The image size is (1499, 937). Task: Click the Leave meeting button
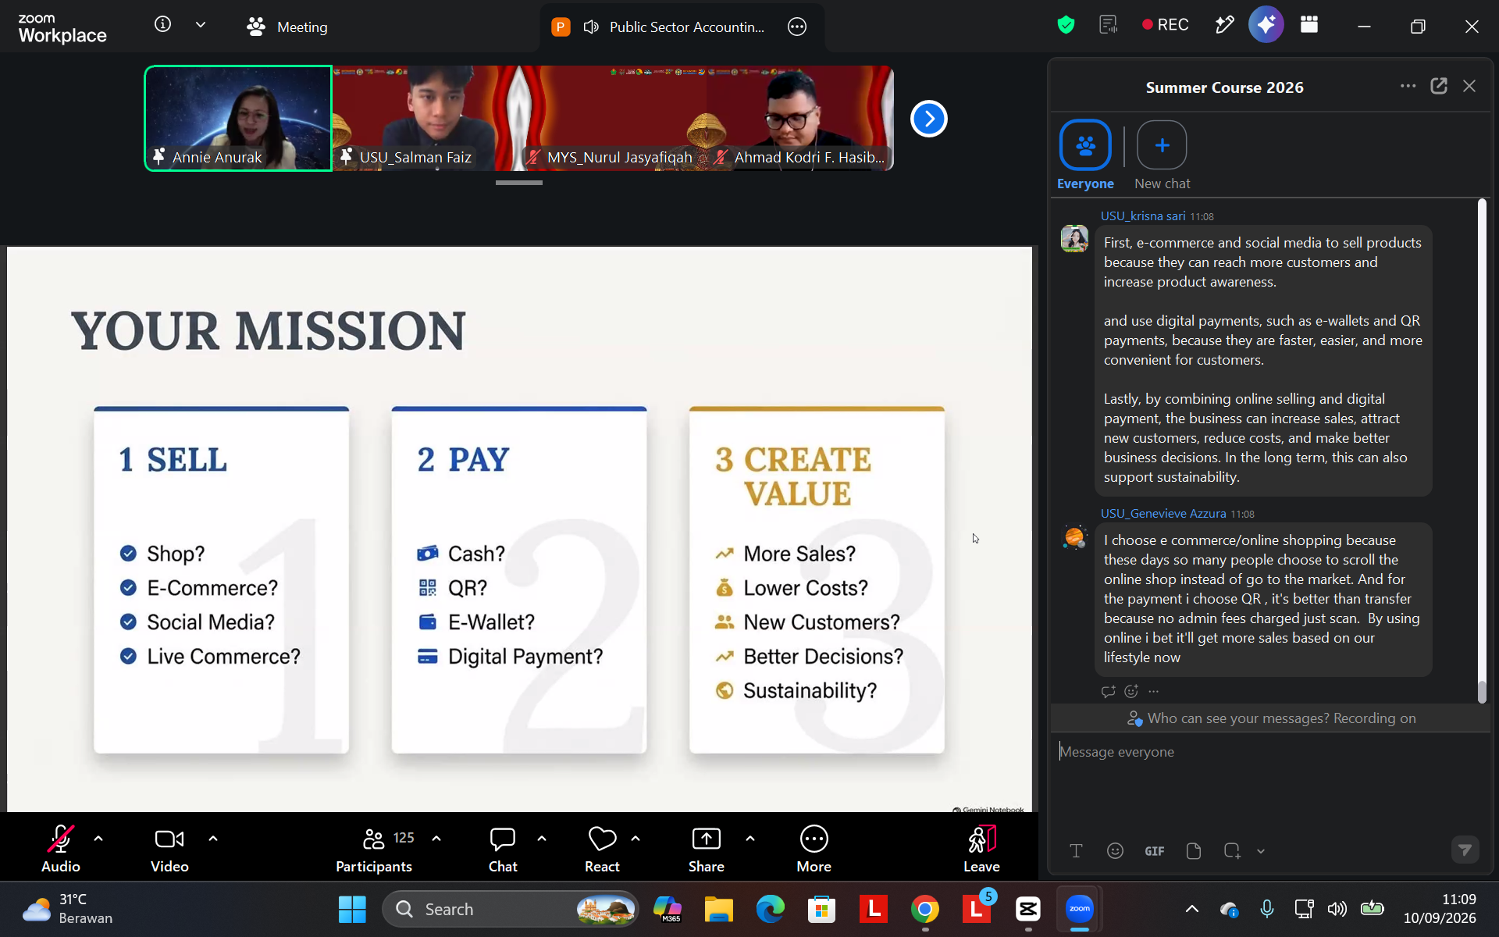[981, 848]
